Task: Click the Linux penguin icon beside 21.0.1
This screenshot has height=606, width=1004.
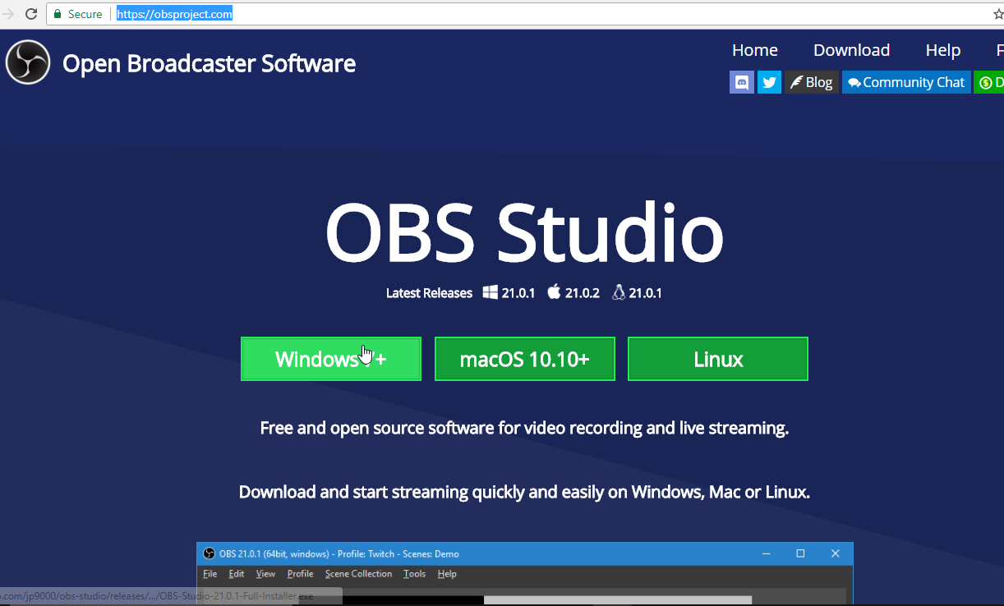Action: coord(619,292)
